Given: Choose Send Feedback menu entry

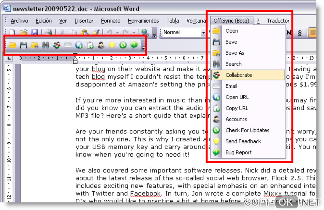Looking at the screenshot, I should tap(248, 141).
